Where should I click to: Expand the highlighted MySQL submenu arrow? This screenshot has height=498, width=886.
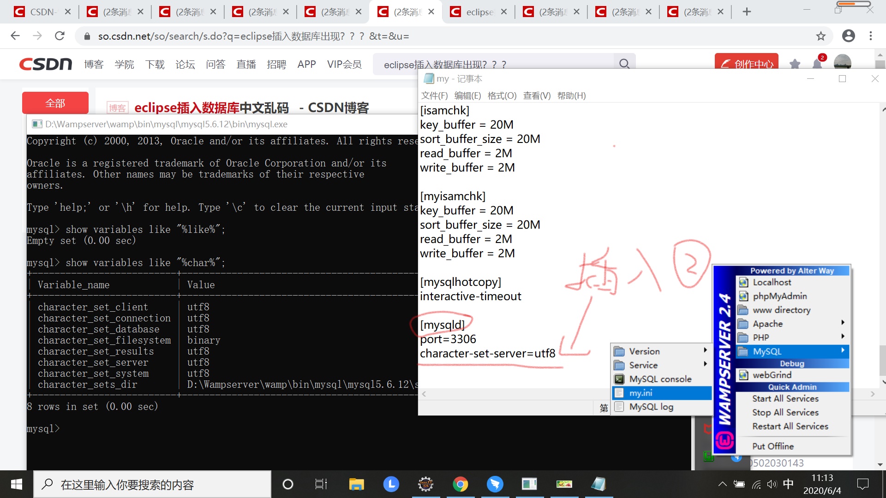[843, 351]
